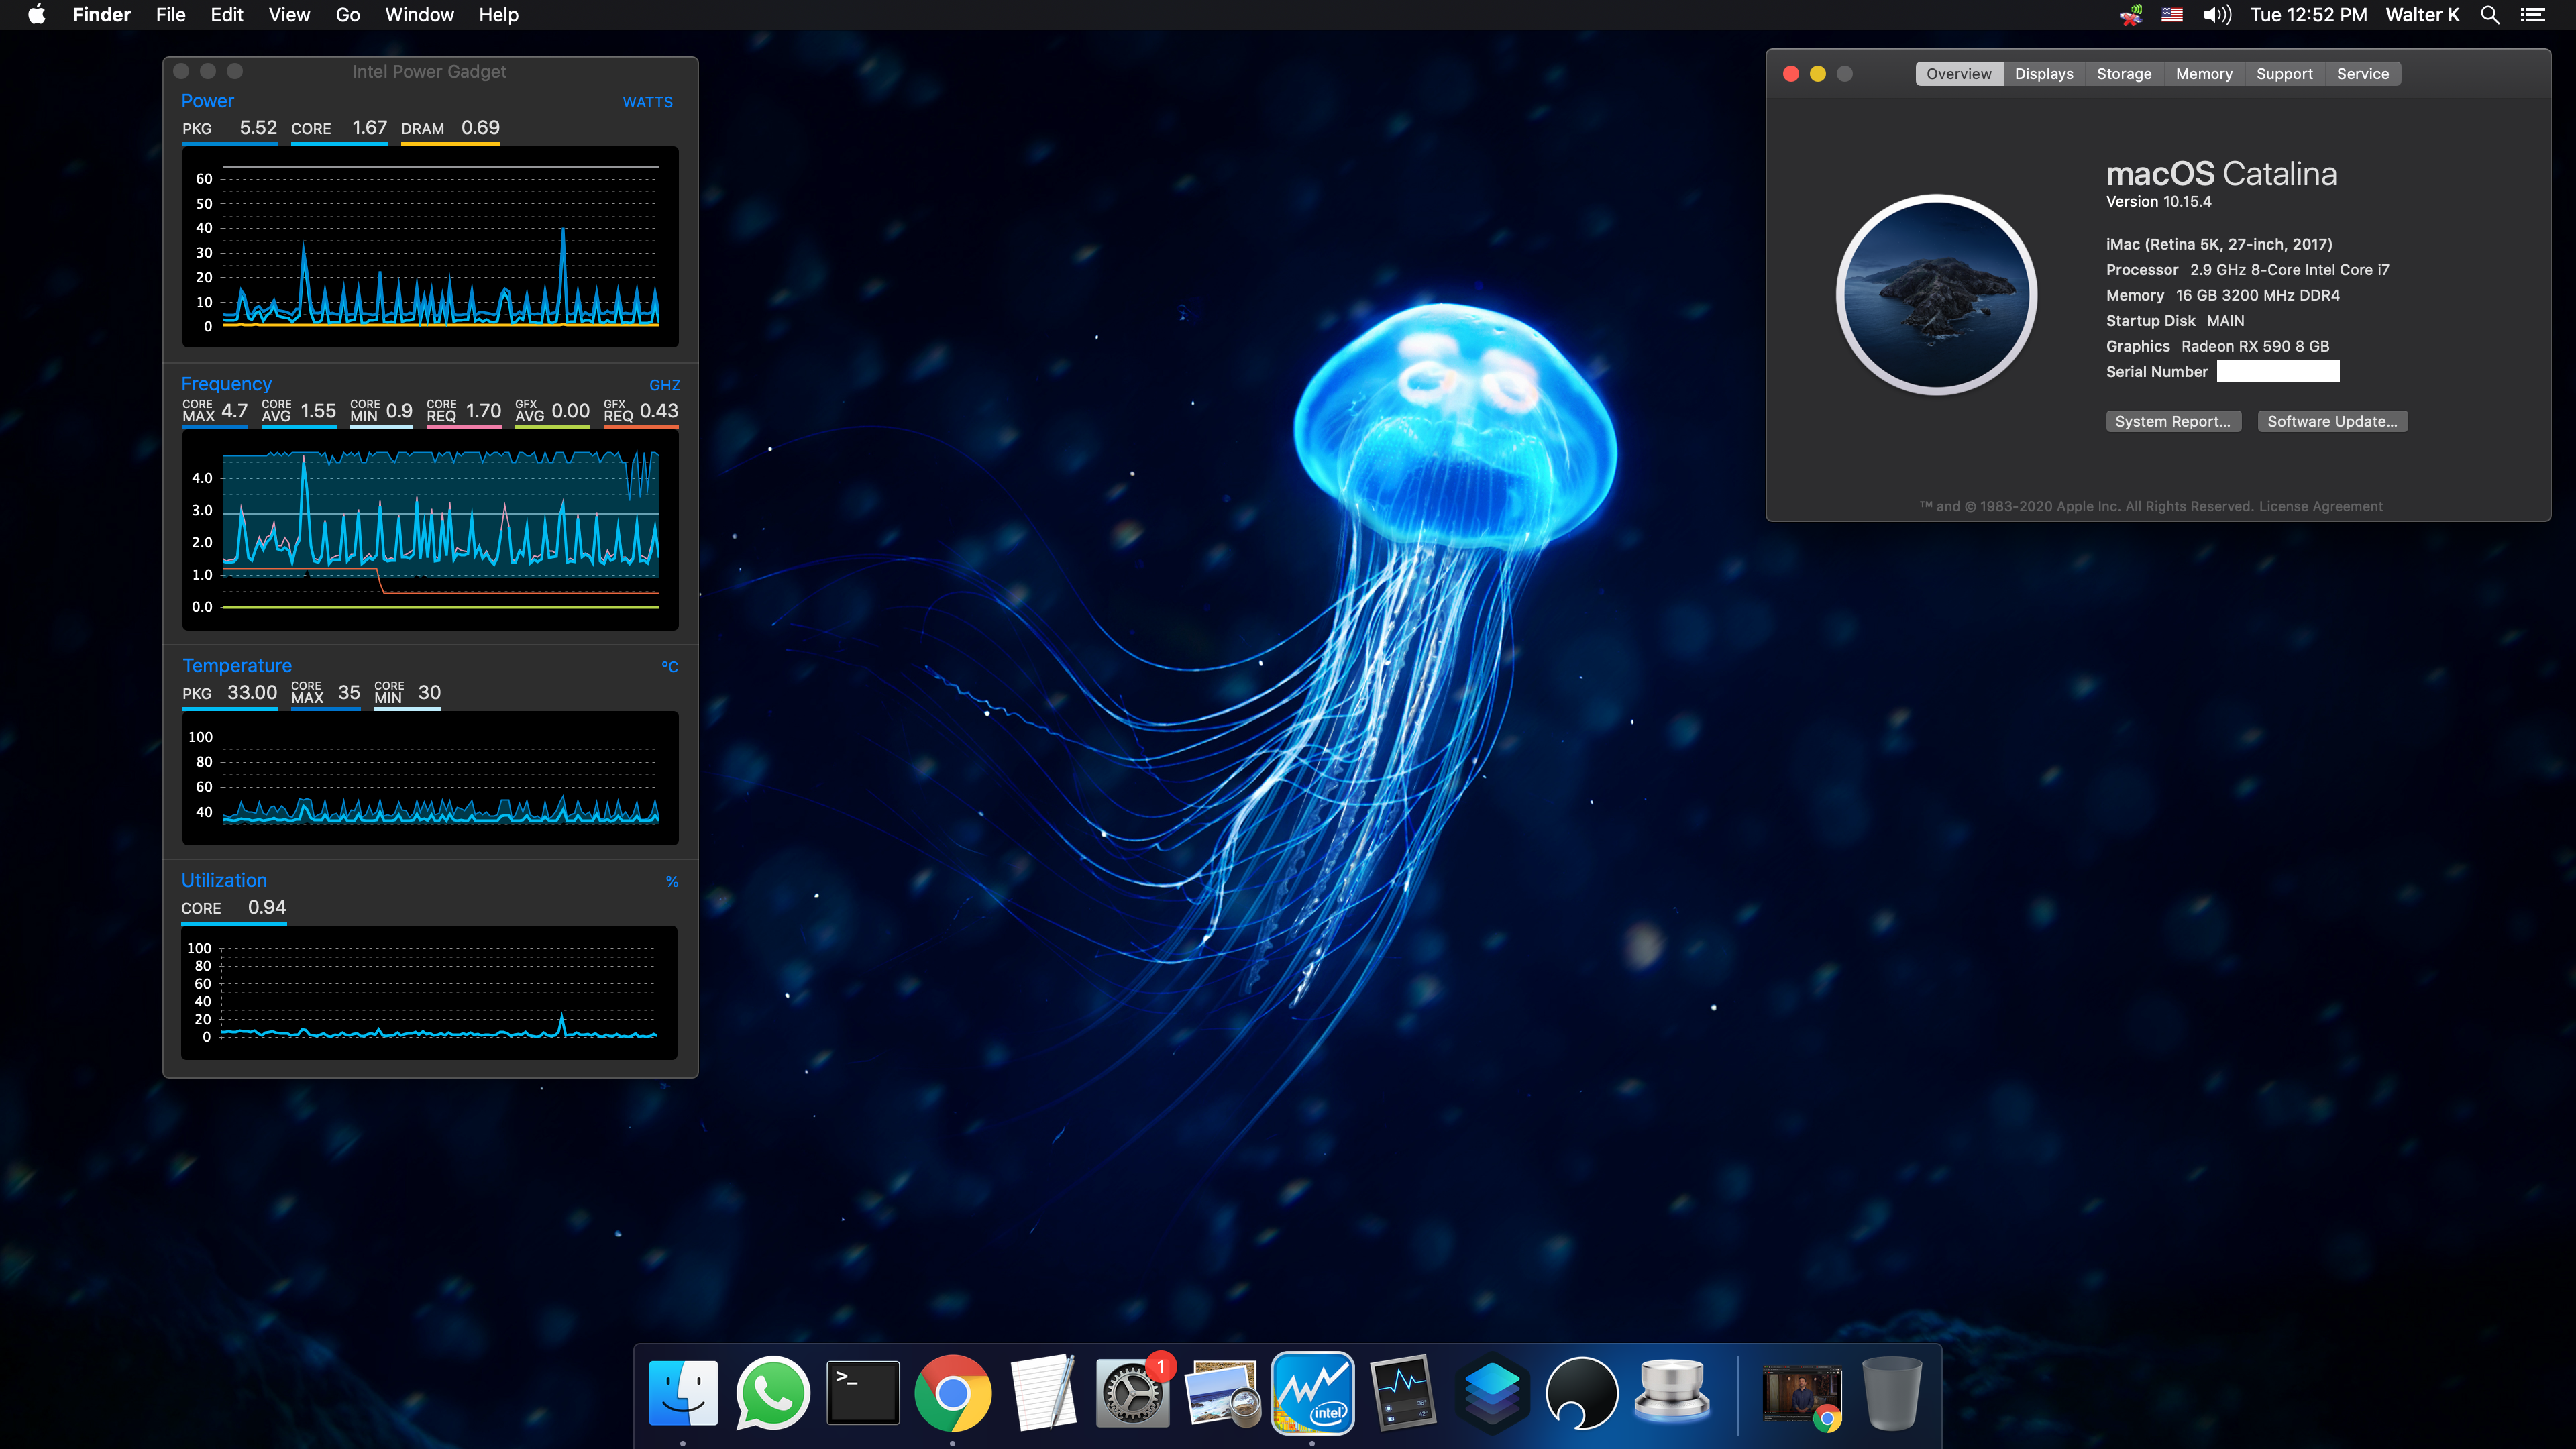Open the Help menu
Image resolution: width=2576 pixels, height=1449 pixels.
pos(499,15)
